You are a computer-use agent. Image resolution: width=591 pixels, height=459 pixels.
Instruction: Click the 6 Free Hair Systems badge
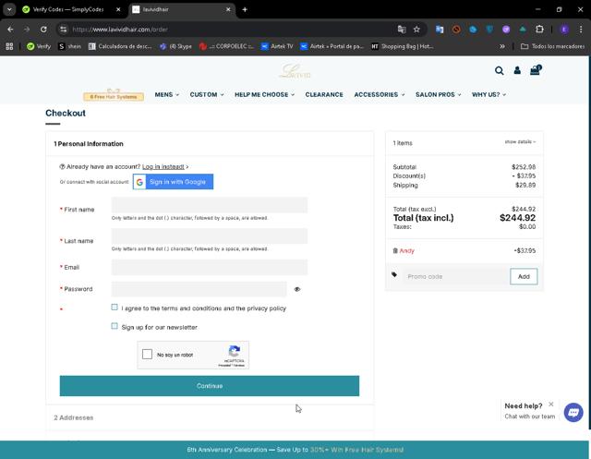(x=114, y=96)
